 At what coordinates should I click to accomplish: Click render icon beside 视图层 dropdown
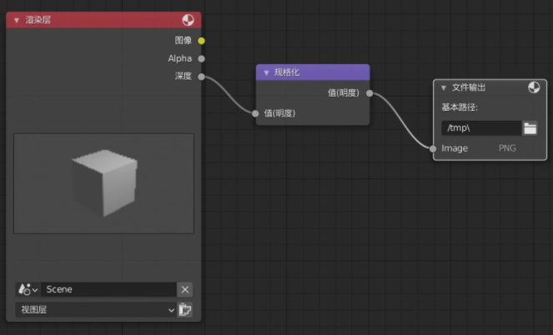(x=185, y=310)
